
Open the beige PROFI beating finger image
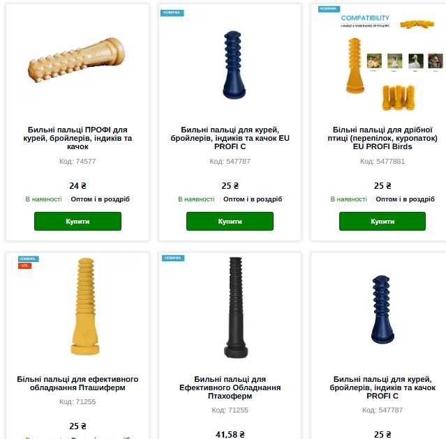pyautogui.click(x=77, y=61)
